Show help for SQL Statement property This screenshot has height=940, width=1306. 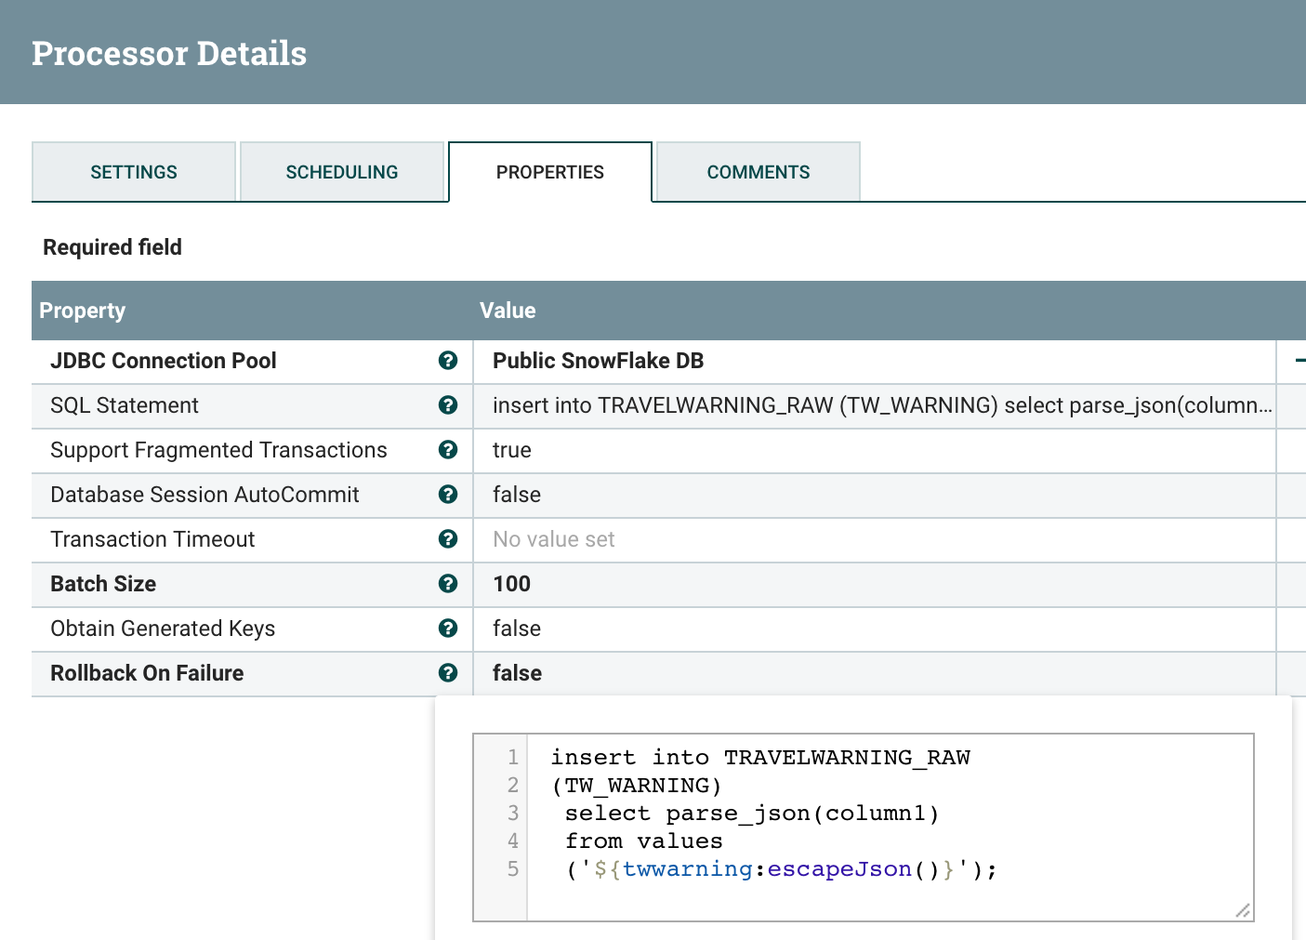coord(448,405)
